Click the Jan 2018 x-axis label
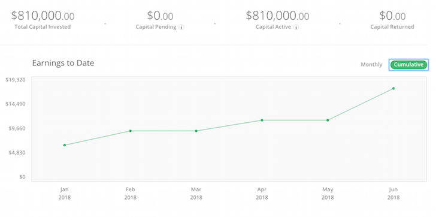 click(65, 194)
